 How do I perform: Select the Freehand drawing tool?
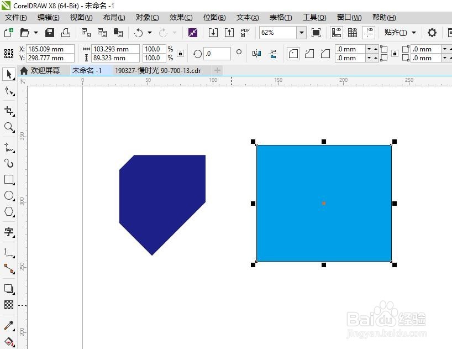(x=9, y=147)
